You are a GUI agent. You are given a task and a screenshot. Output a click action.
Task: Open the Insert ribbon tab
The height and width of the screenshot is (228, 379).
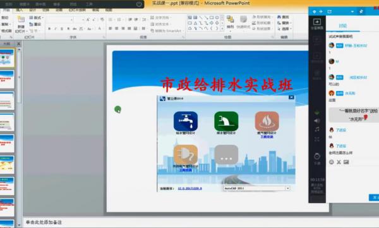coord(19,10)
